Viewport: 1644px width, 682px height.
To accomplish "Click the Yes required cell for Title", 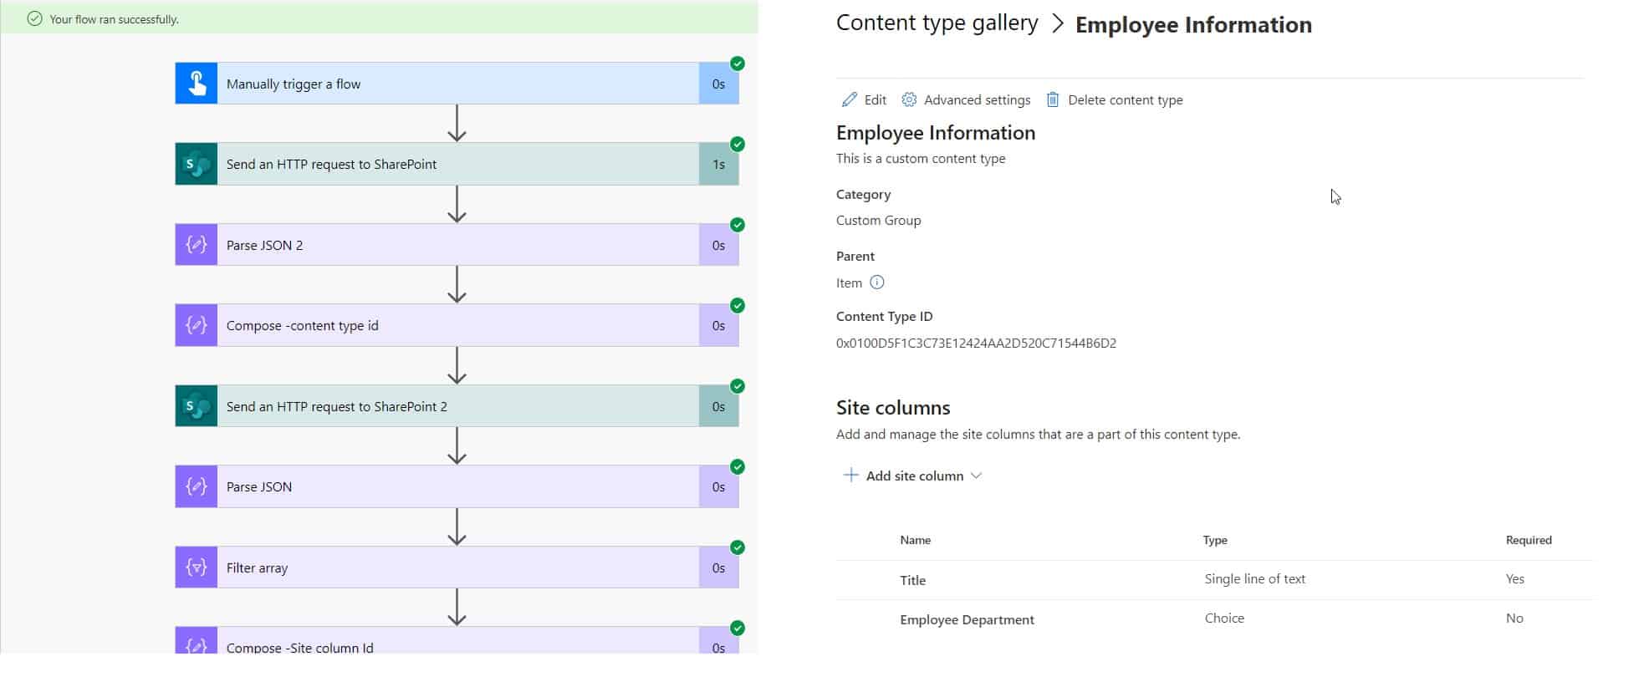I will click(x=1514, y=578).
